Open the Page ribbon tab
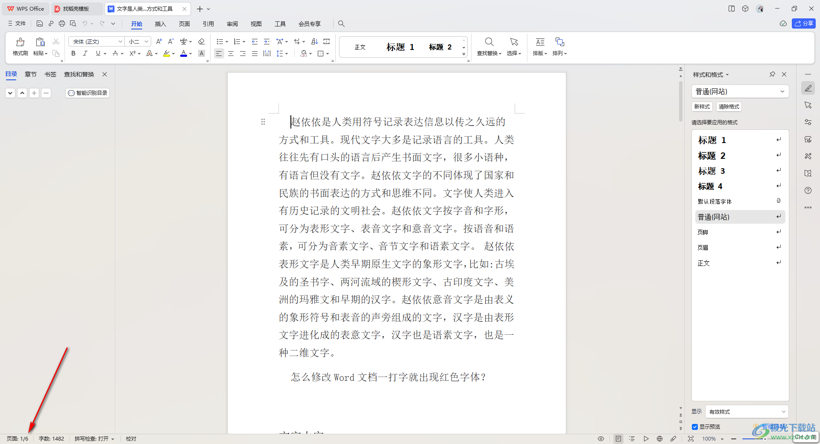The width and height of the screenshot is (820, 444). (184, 24)
